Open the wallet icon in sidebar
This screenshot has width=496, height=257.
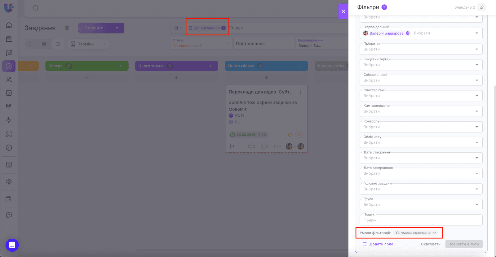[9, 198]
